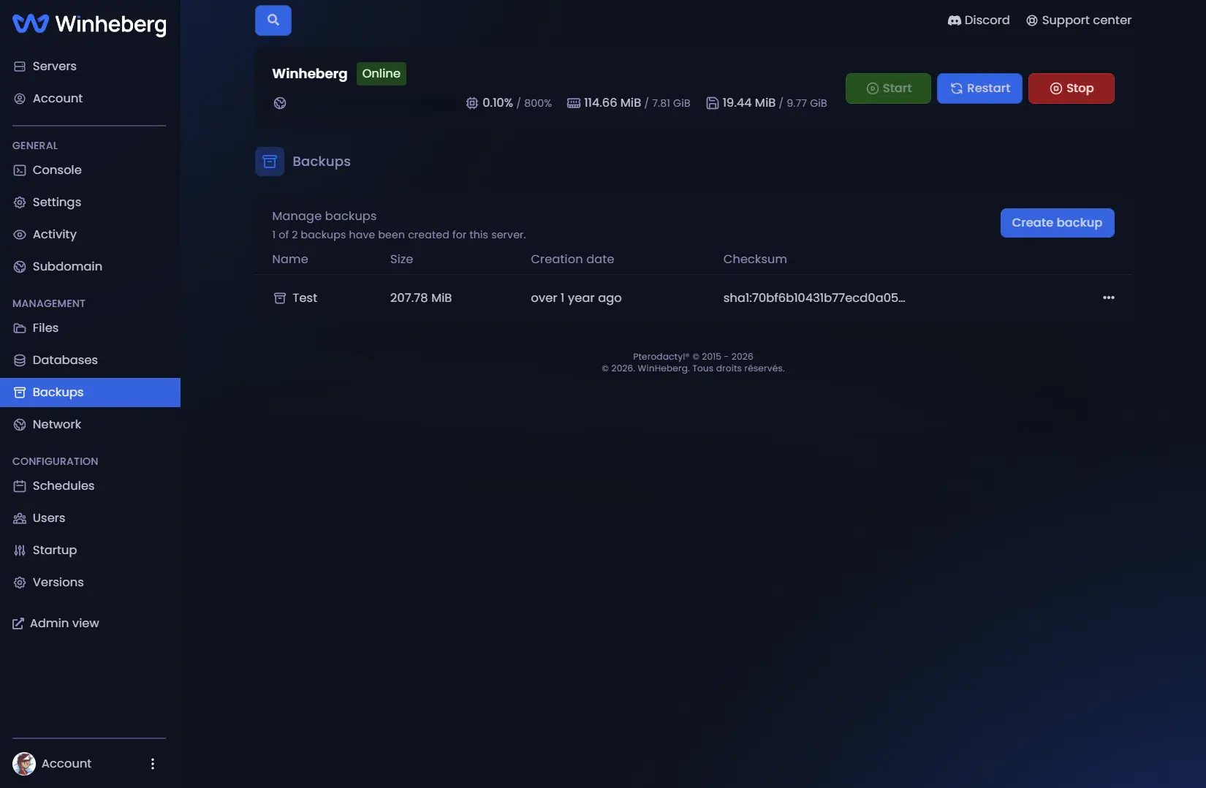This screenshot has width=1206, height=788.
Task: Click the globe icon under server name
Action: 280,103
